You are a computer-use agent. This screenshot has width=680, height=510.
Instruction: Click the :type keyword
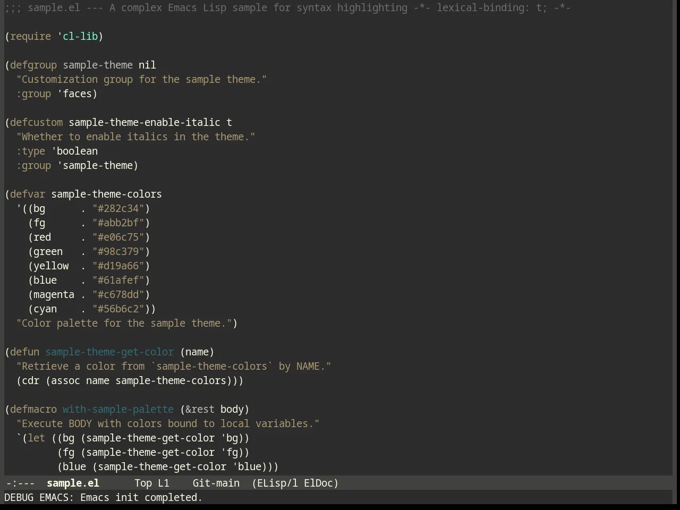coord(30,151)
